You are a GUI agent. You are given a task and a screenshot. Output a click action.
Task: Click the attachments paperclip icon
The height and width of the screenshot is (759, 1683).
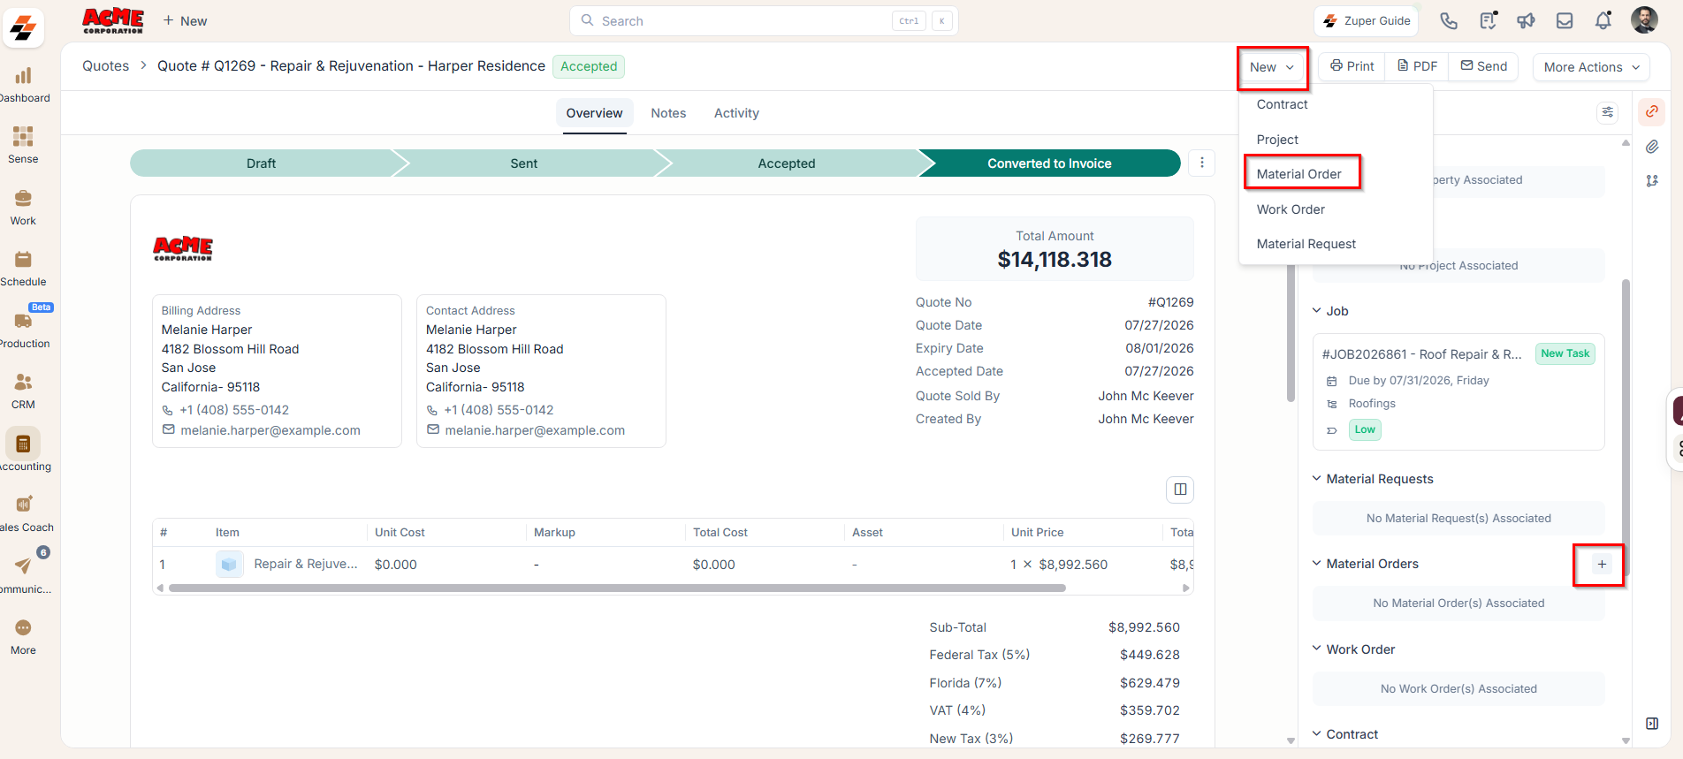tap(1652, 147)
